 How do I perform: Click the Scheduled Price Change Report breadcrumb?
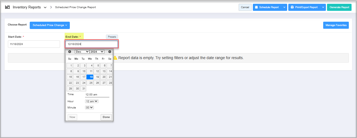(76, 7)
